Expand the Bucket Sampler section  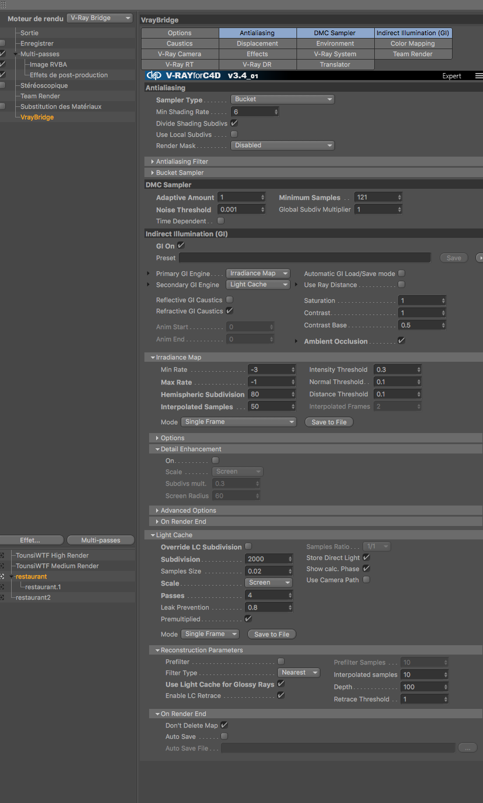[153, 172]
